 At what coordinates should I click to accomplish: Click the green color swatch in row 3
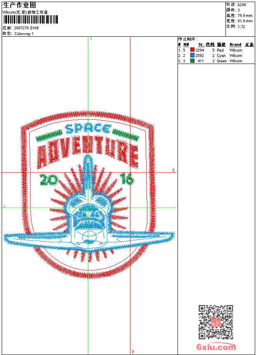[192, 61]
